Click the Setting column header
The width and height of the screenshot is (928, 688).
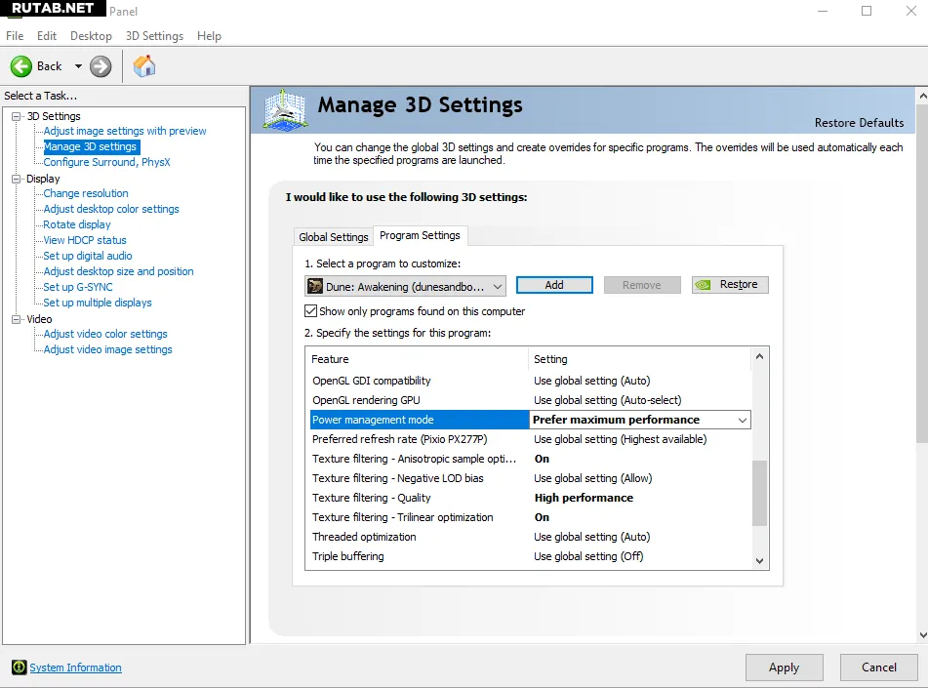click(x=640, y=359)
